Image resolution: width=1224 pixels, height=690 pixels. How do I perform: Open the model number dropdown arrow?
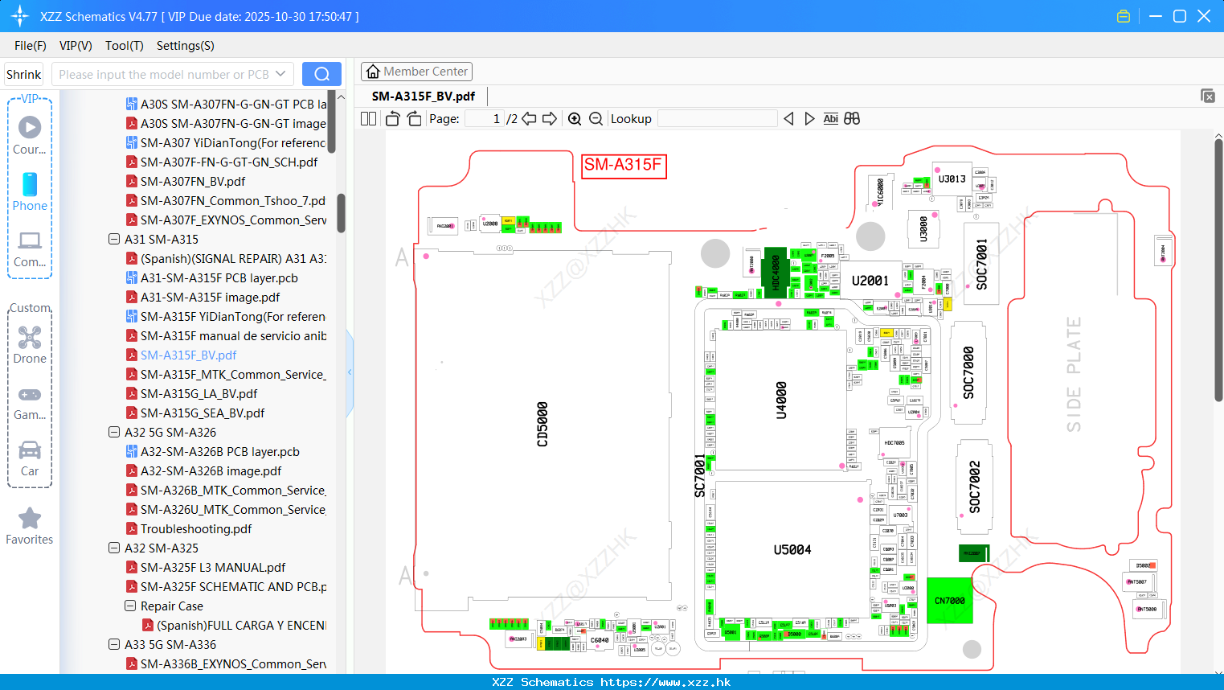(x=280, y=74)
